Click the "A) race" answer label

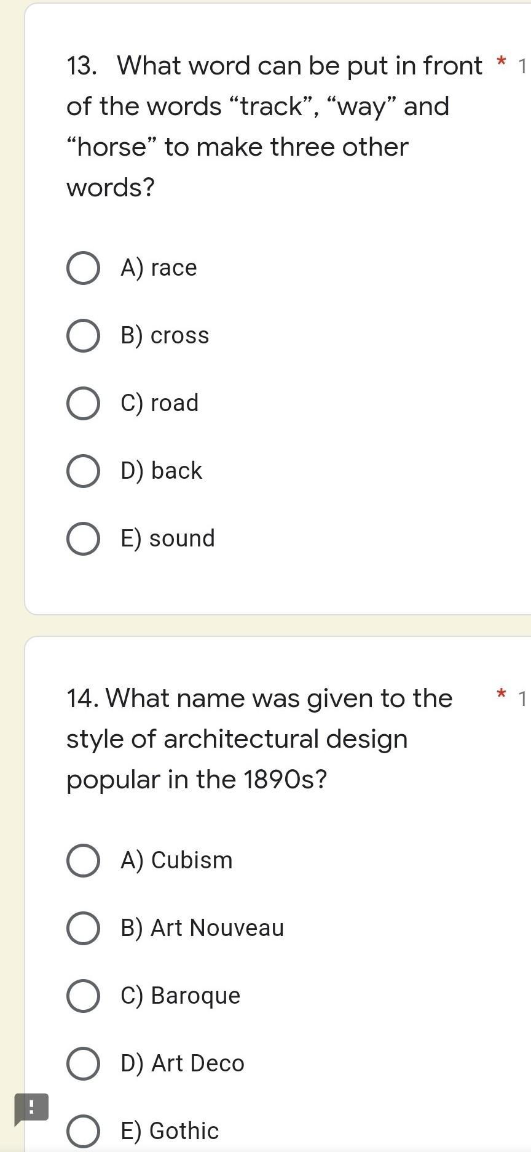coord(159,268)
